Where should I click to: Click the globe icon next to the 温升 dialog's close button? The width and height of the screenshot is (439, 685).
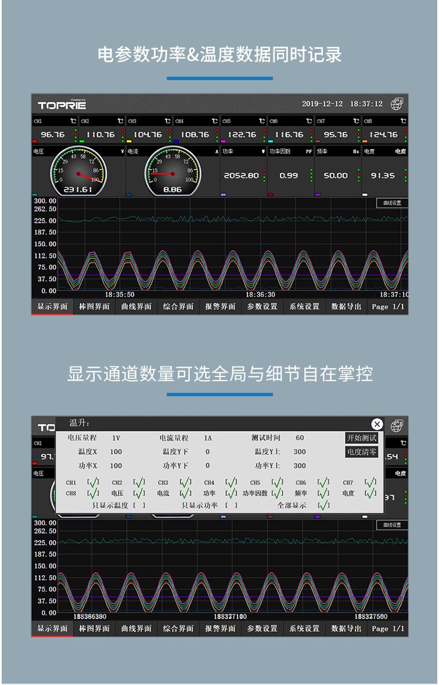tap(397, 426)
